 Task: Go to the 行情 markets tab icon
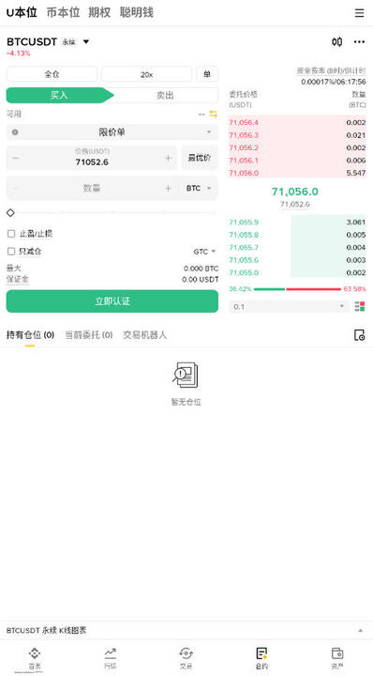[x=111, y=653]
